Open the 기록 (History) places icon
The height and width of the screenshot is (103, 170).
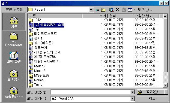click(14, 22)
